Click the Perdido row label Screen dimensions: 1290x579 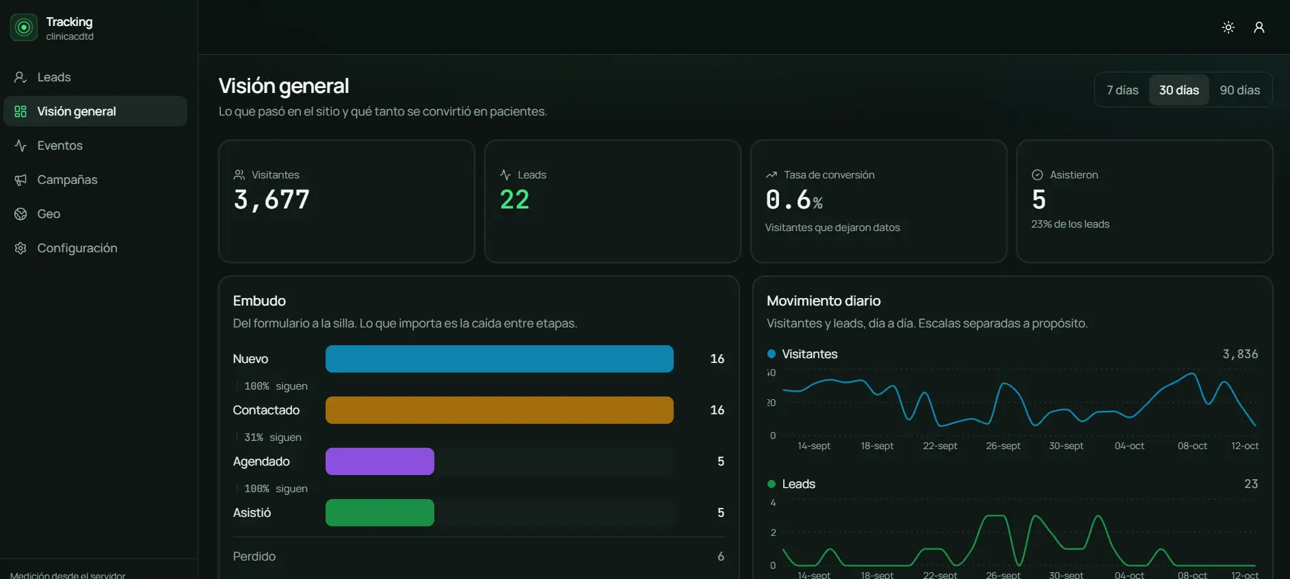click(254, 556)
